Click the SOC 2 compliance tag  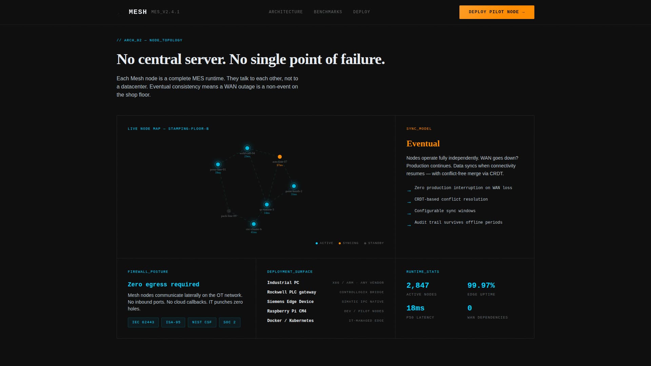coord(230,322)
